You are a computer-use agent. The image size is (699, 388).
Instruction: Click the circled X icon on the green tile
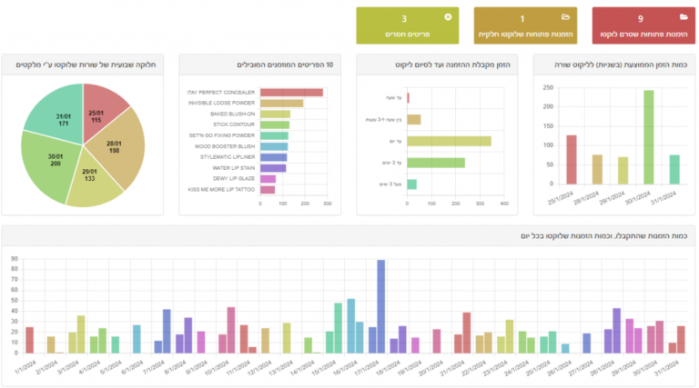coord(447,17)
